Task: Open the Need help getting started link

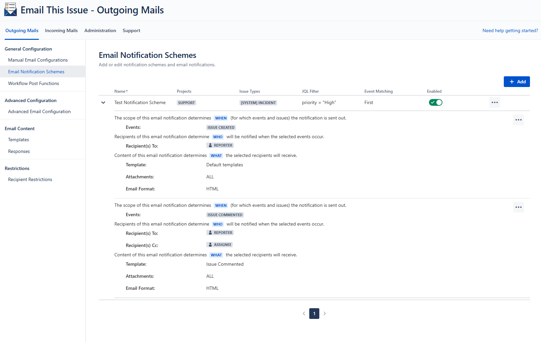Action: 510,30
